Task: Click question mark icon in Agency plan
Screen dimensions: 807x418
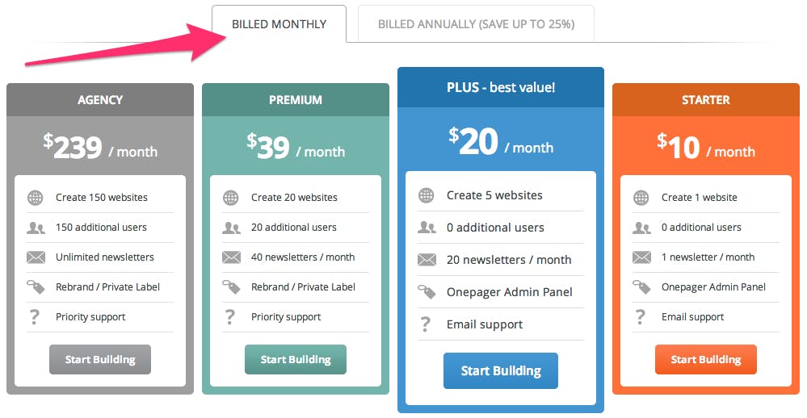Action: [34, 317]
